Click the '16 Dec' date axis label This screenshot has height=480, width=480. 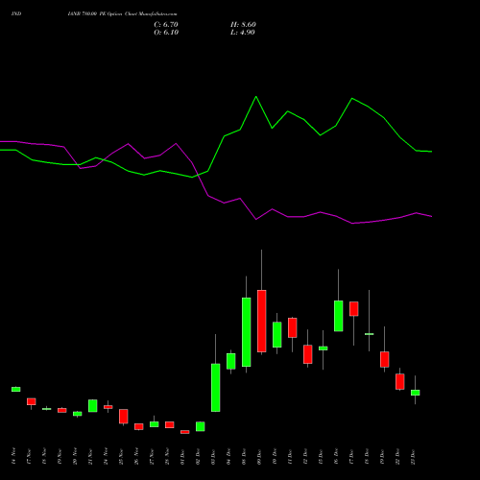click(336, 457)
